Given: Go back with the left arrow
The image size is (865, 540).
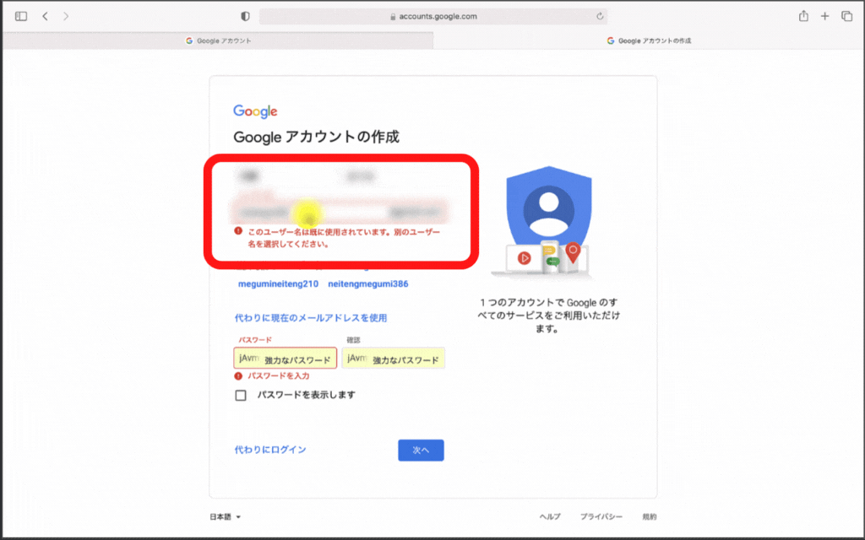Looking at the screenshot, I should coord(46,17).
